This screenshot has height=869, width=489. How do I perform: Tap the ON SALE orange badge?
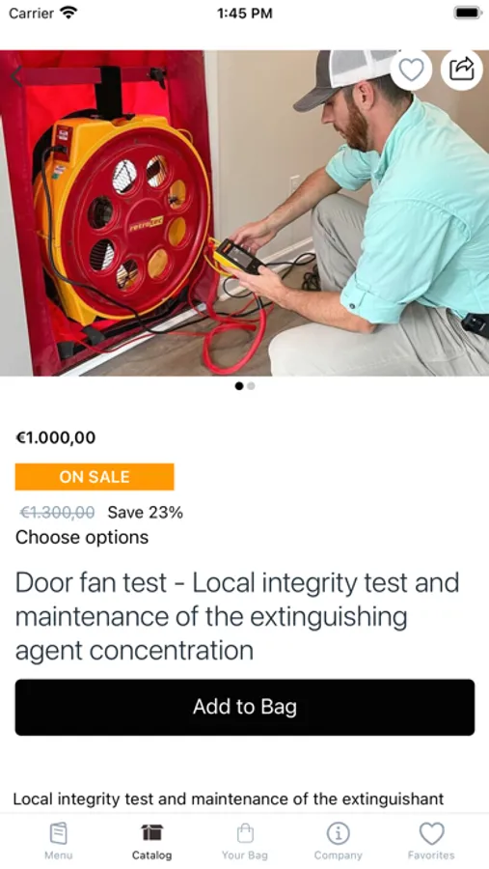pyautogui.click(x=95, y=477)
